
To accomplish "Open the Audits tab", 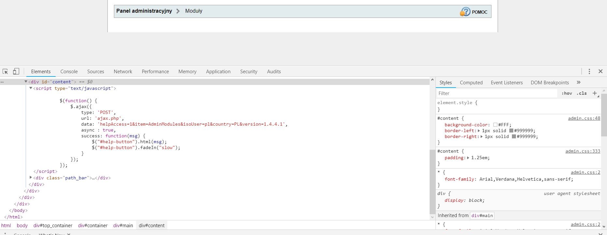I will 274,72.
